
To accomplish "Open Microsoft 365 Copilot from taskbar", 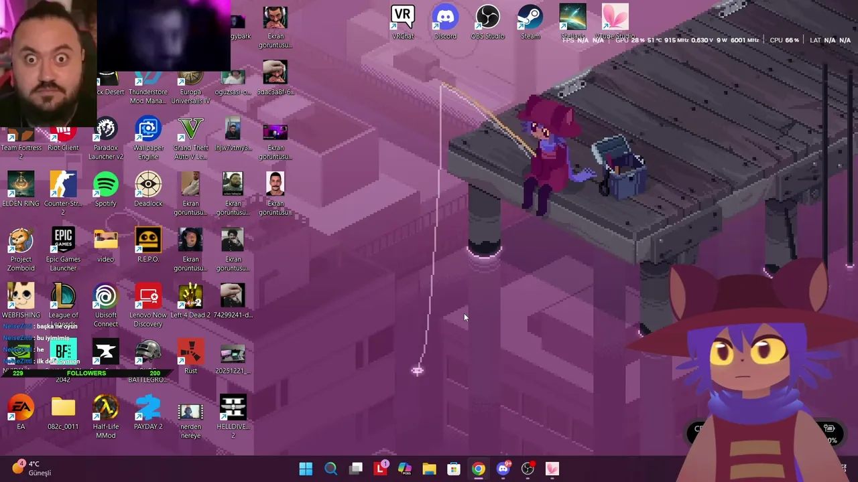I will (404, 469).
